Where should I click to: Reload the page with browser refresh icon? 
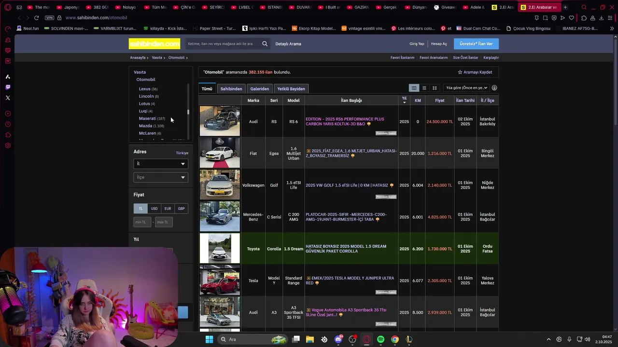pos(36,18)
